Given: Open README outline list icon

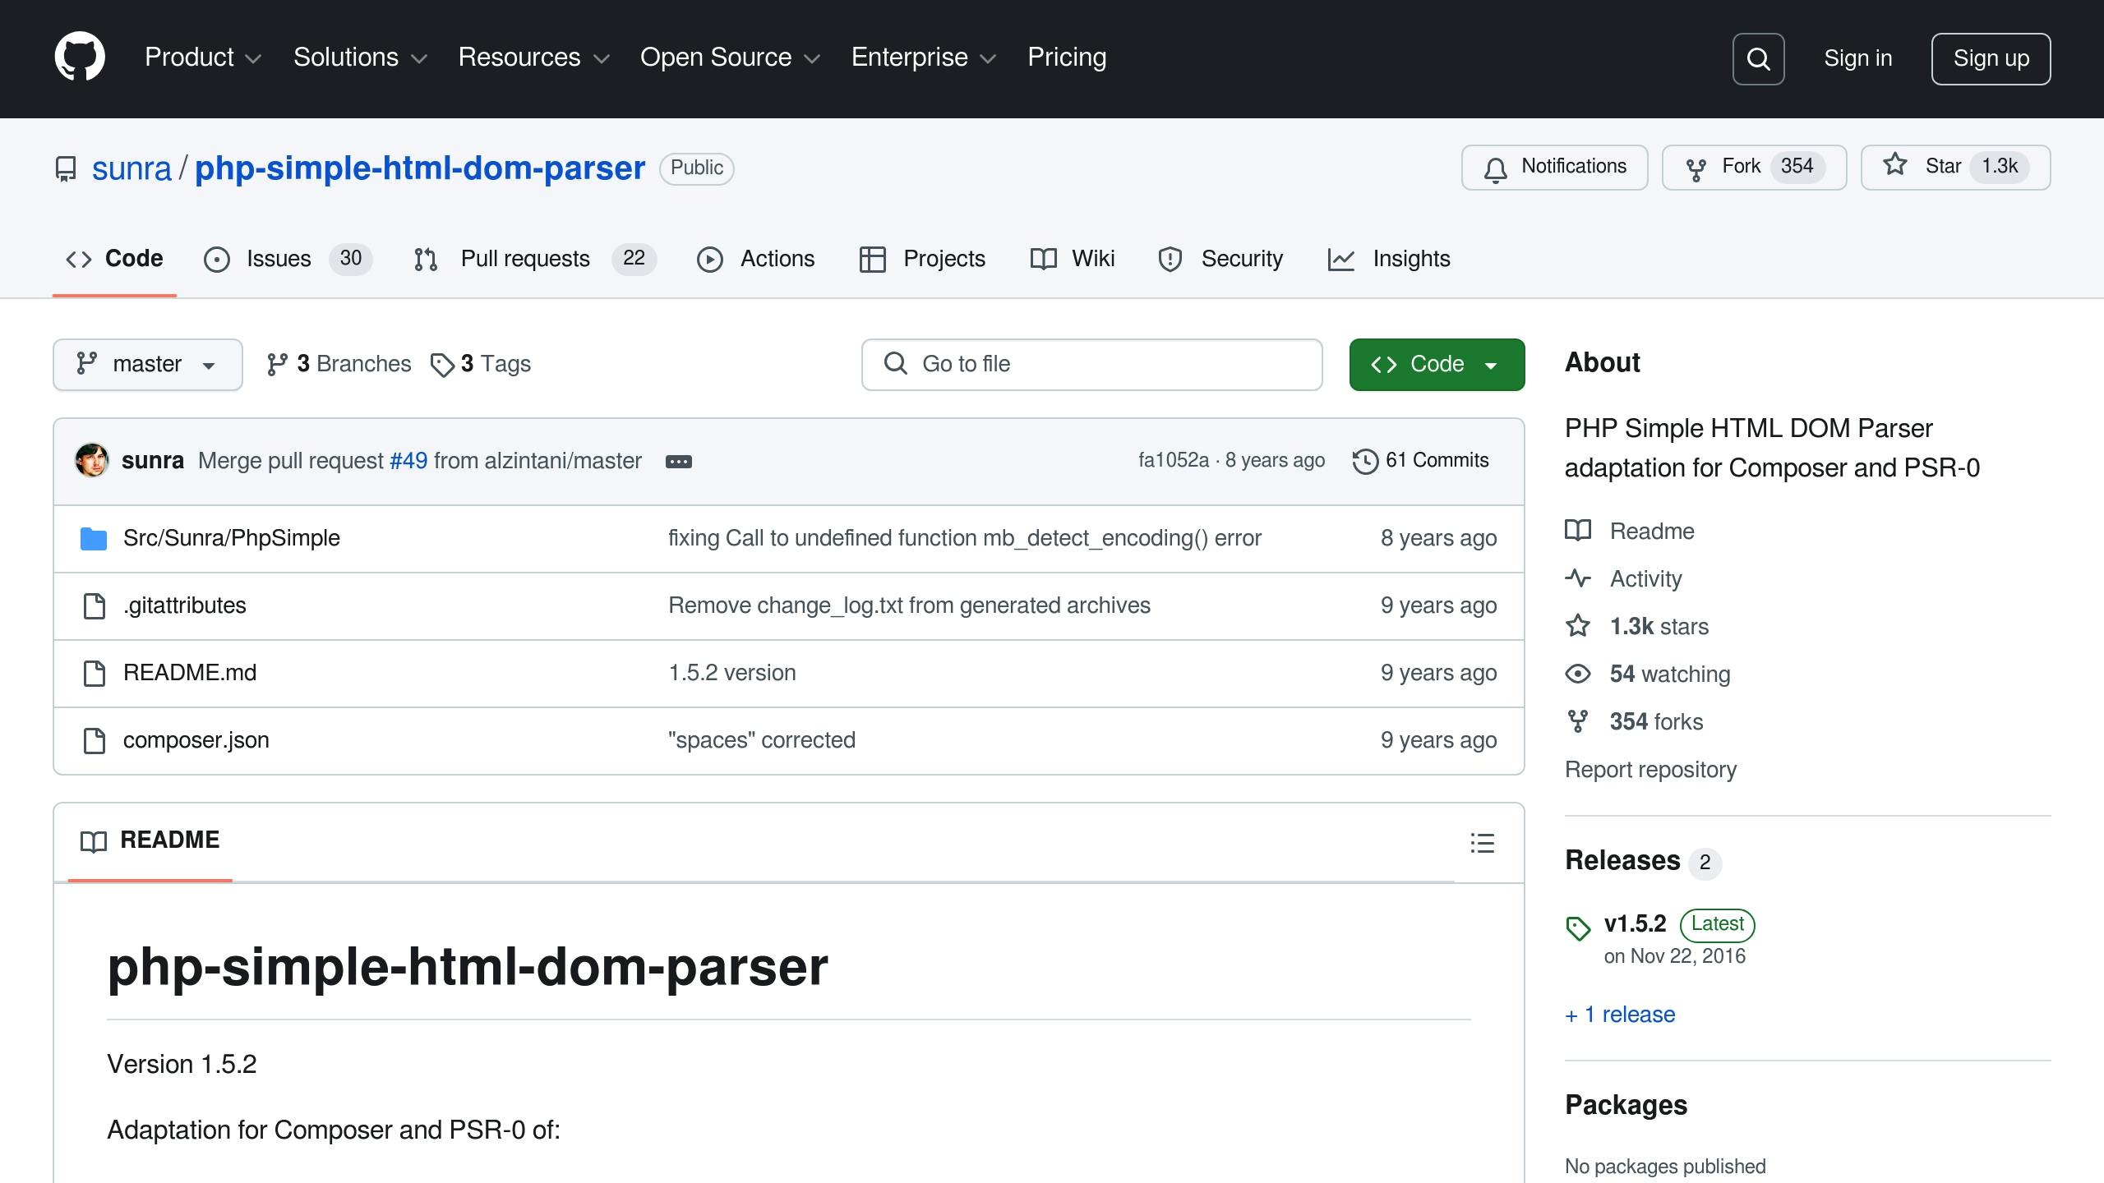Looking at the screenshot, I should click(1482, 843).
